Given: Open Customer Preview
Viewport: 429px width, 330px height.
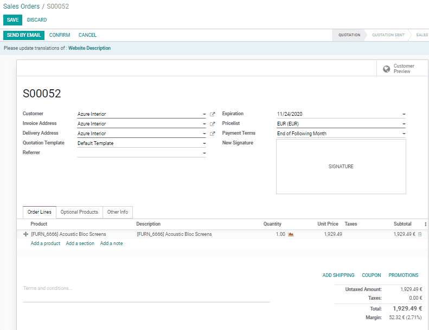Looking at the screenshot, I should (402, 69).
